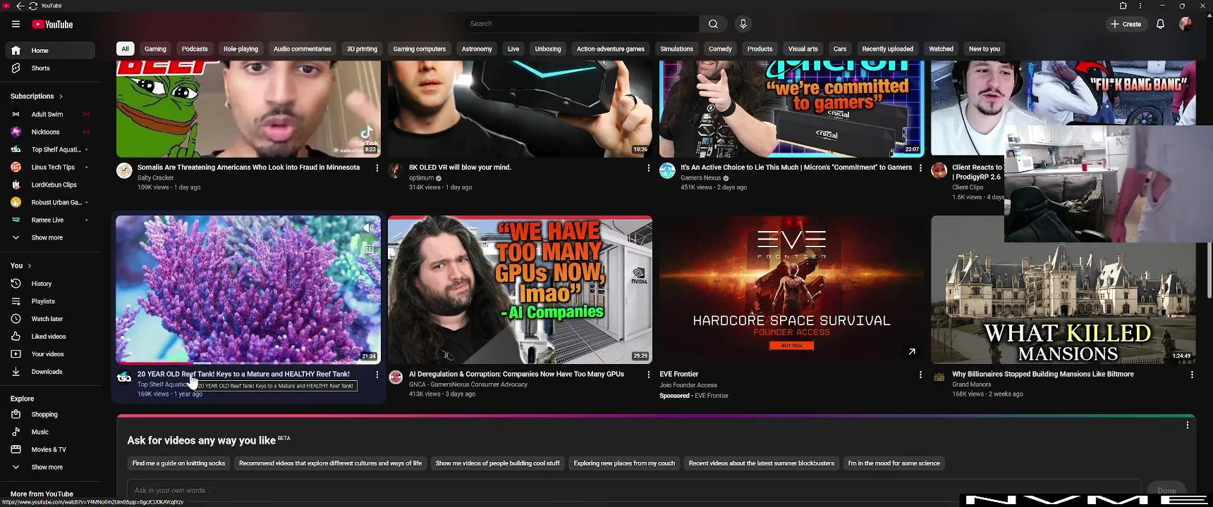Open the Robust Urban Ga... subscription

pos(50,202)
